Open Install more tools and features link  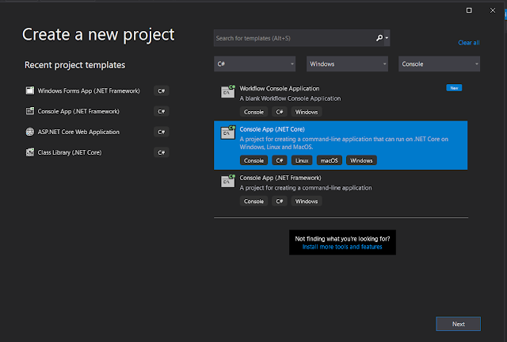tap(342, 247)
